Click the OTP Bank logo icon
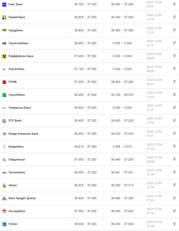This screenshot has width=179, height=231. 4,121
